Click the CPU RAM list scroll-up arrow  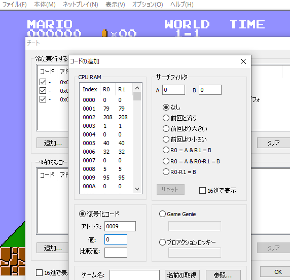tap(137, 88)
